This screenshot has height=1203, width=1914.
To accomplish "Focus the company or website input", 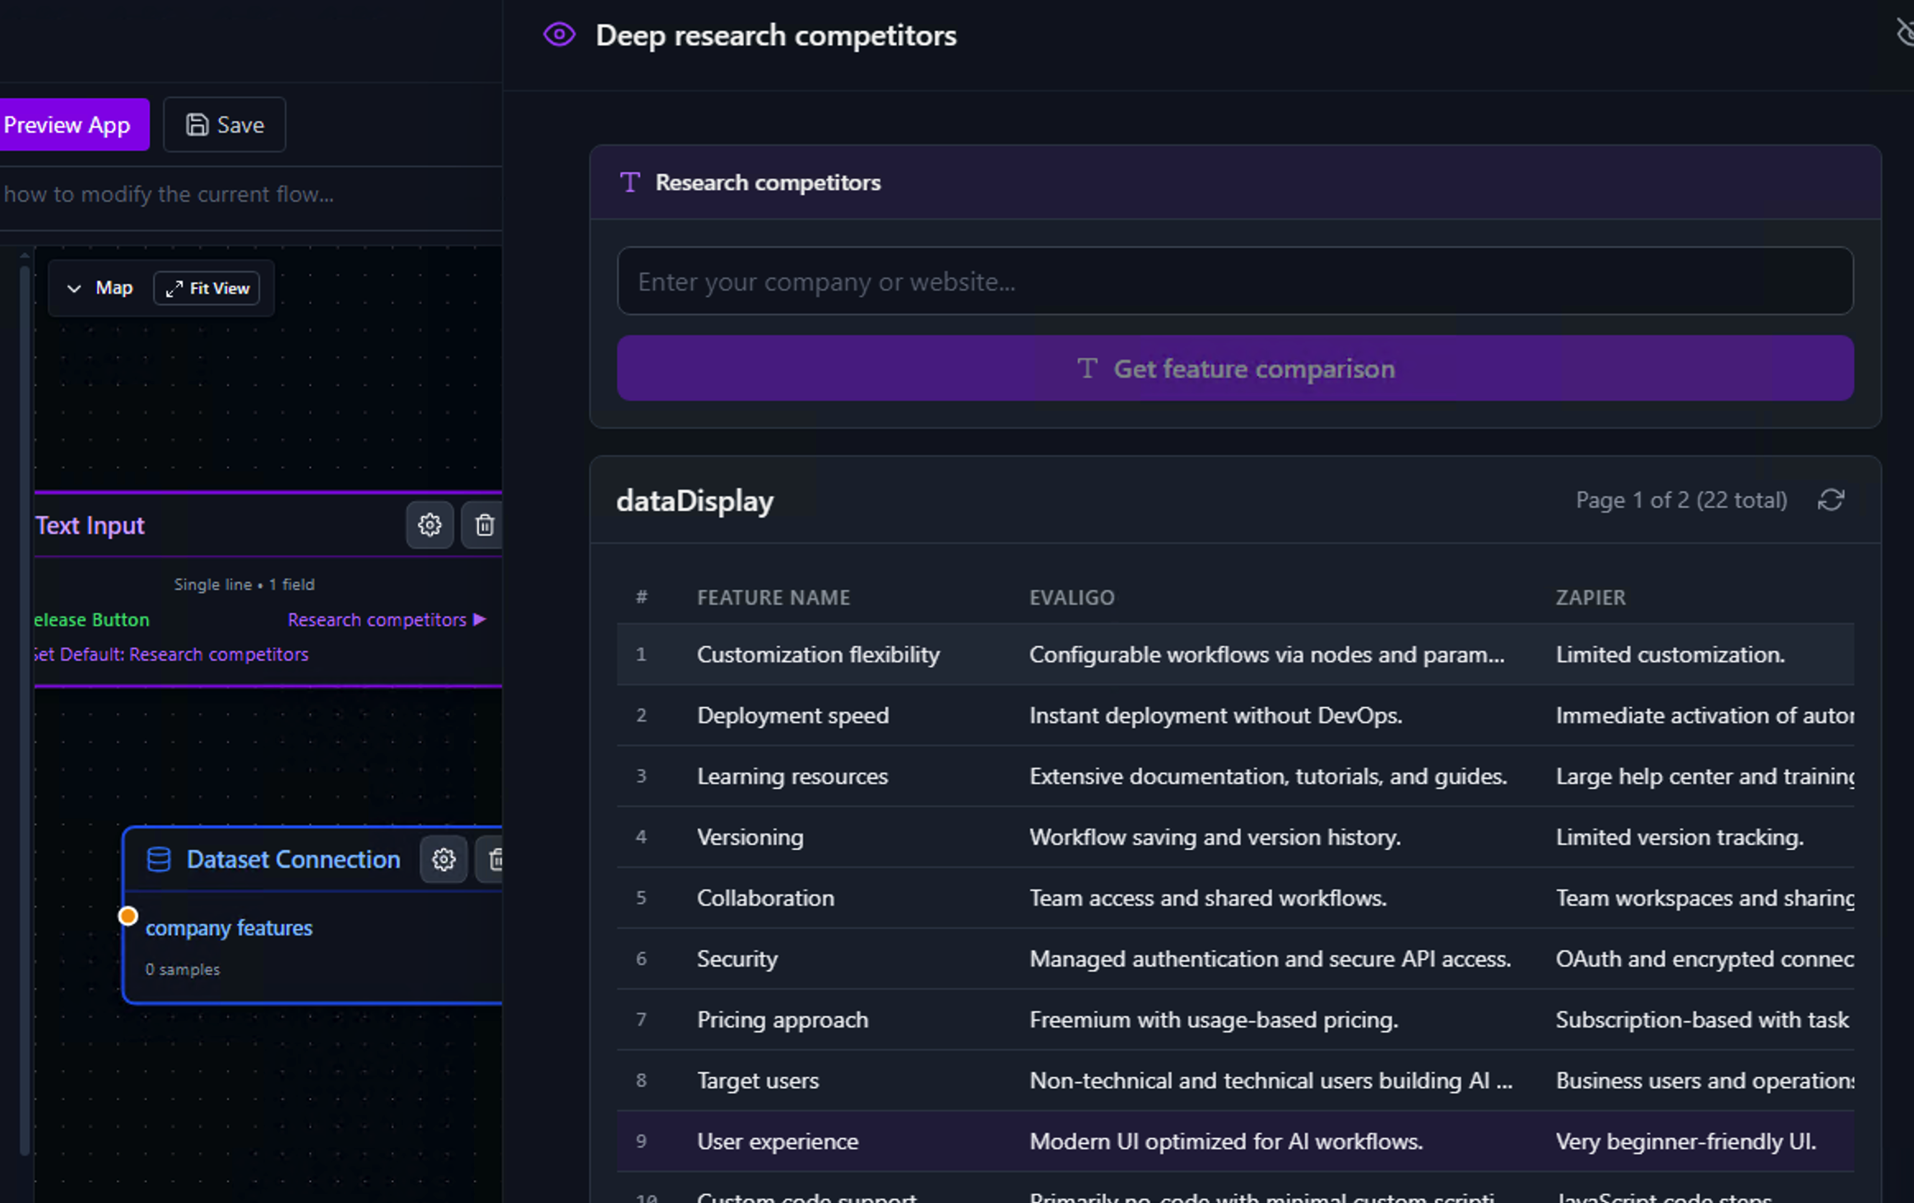I will tap(1235, 281).
